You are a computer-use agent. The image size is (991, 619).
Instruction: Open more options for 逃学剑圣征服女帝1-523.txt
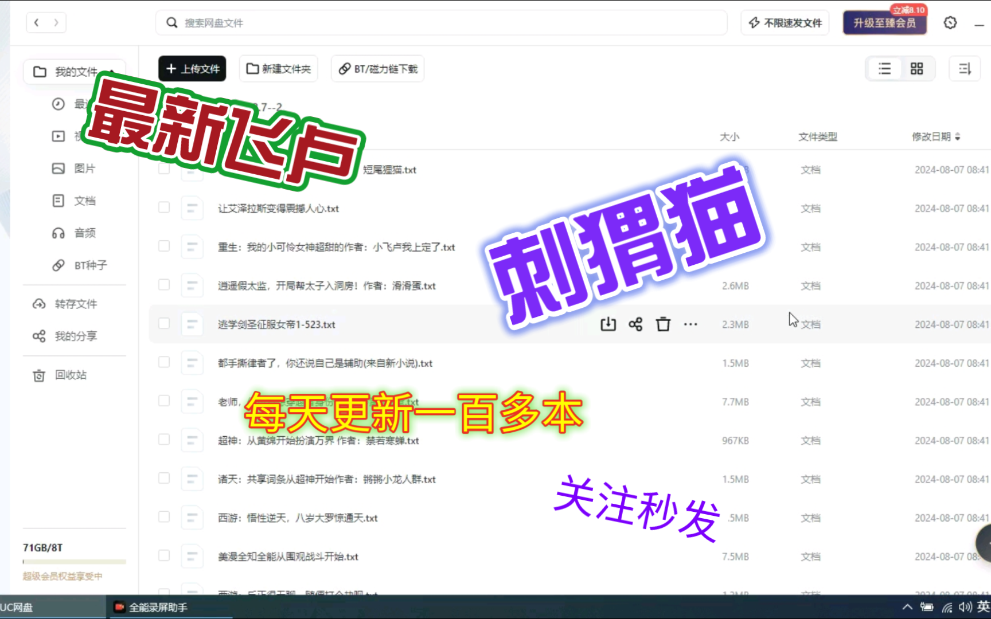pyautogui.click(x=690, y=324)
